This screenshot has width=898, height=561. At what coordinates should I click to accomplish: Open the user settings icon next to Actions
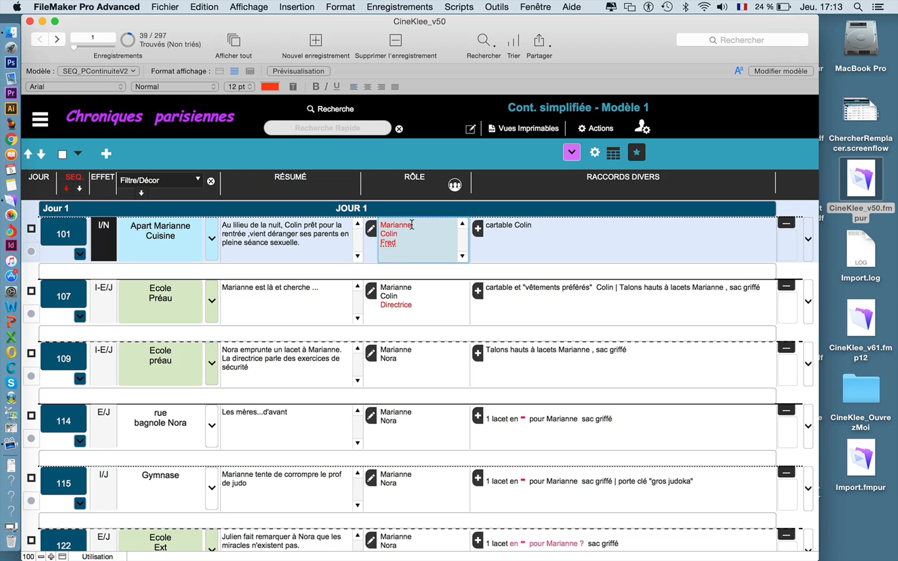pyautogui.click(x=642, y=127)
